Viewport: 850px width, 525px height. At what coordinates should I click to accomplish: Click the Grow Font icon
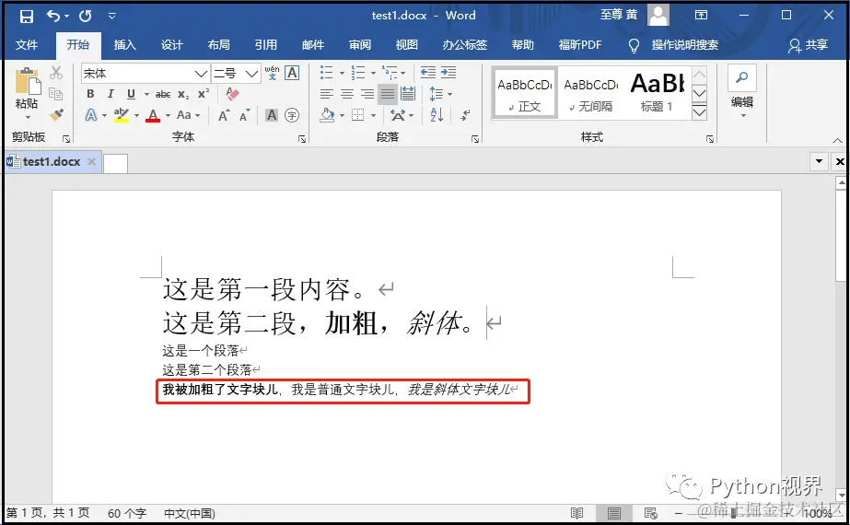224,115
